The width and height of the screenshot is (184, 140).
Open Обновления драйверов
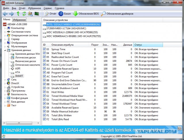point(117,14)
